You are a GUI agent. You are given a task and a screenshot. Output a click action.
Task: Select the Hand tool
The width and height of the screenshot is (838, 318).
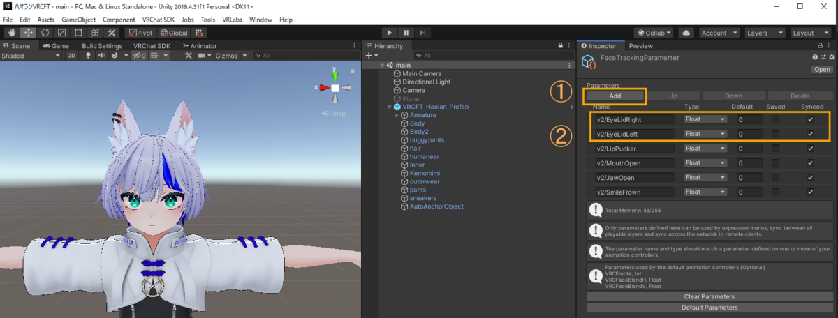(x=12, y=33)
